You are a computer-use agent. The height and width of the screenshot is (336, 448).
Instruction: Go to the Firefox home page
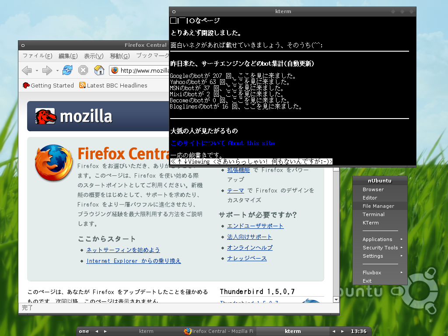click(99, 70)
